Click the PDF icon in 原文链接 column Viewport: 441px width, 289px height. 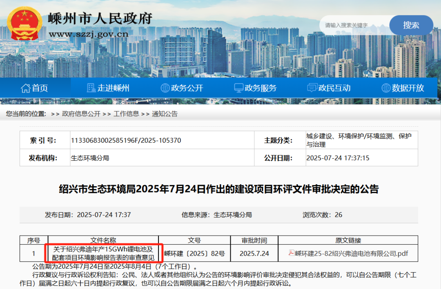pyautogui.click(x=291, y=253)
